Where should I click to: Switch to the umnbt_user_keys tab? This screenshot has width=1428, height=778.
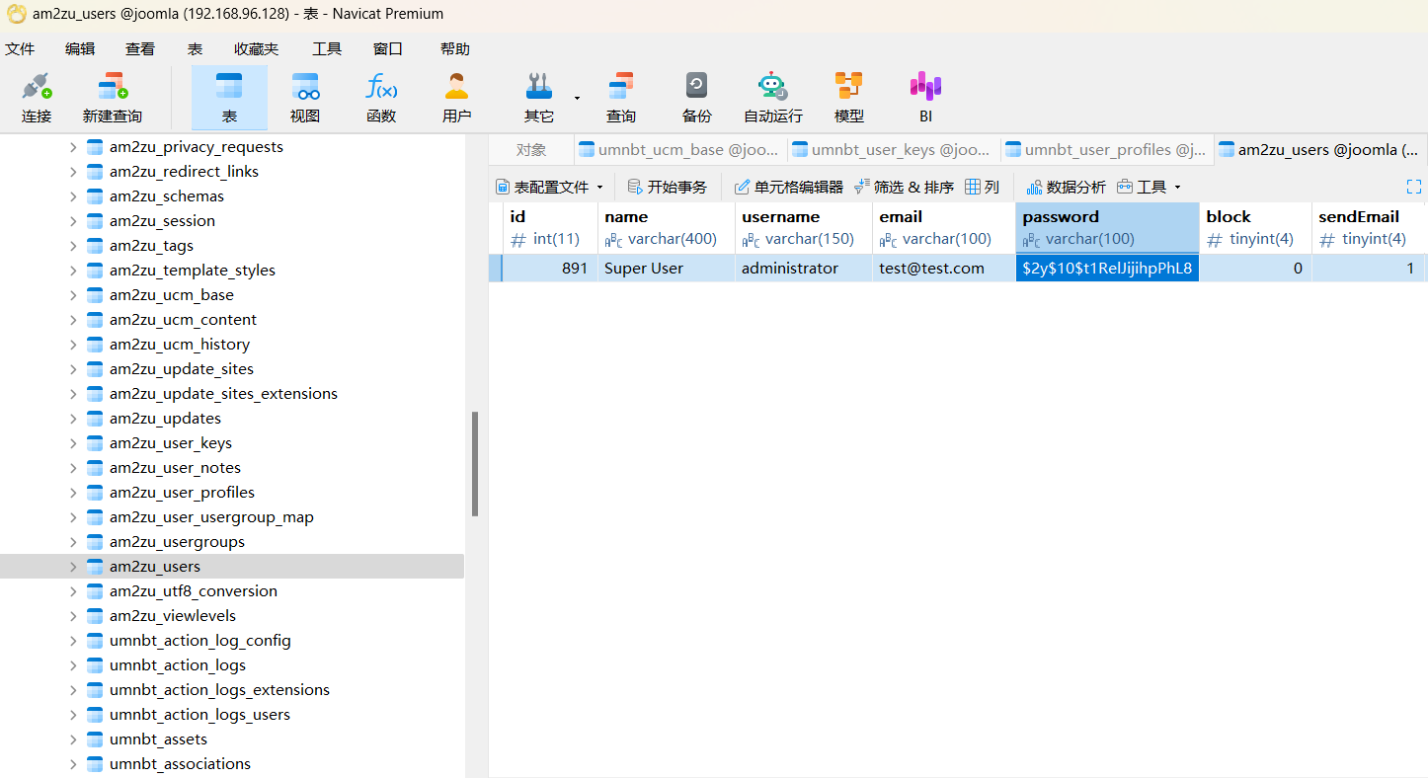tap(894, 150)
